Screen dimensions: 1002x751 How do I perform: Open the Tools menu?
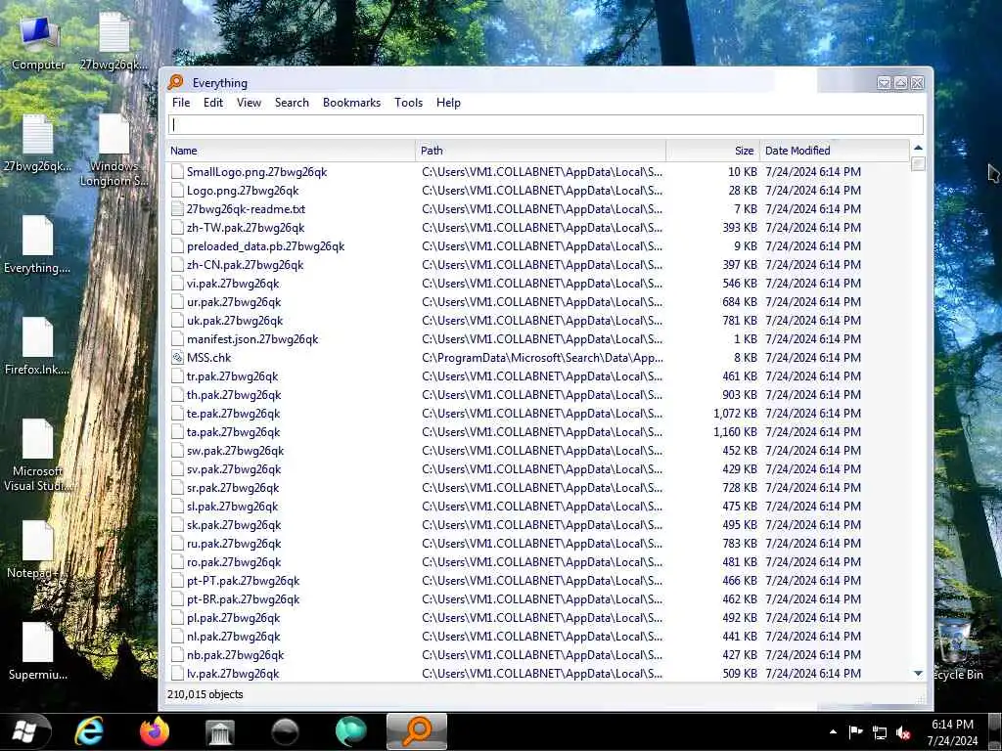[x=408, y=103]
